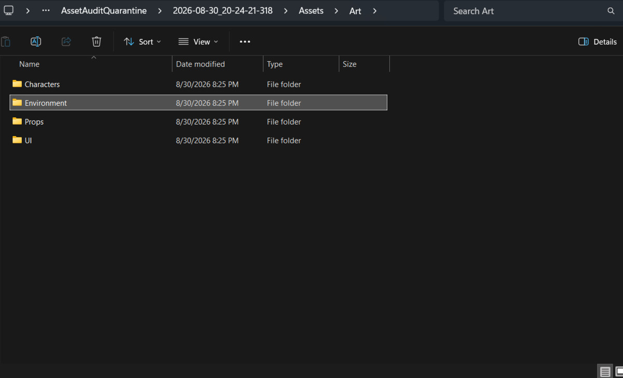Select the Environment folder name
Image resolution: width=623 pixels, height=378 pixels.
tap(46, 103)
